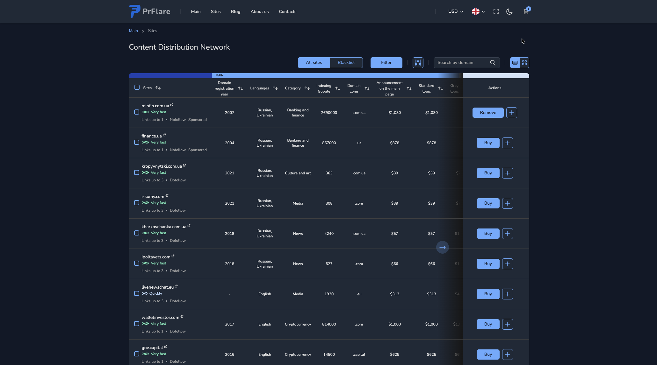657x365 pixels.
Task: Select all sites header checkbox
Action: [x=137, y=87]
